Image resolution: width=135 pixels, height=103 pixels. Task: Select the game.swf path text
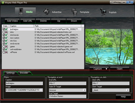(x=53, y=46)
